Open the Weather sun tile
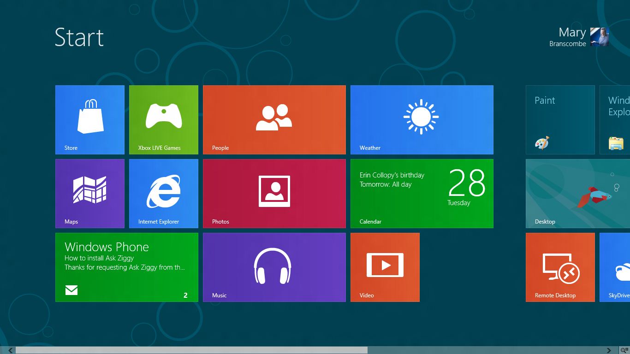The image size is (630, 354). [x=422, y=120]
